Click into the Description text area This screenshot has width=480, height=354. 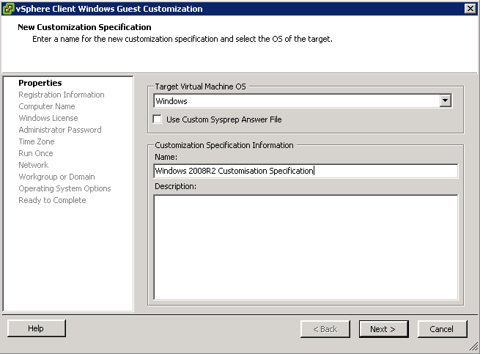[306, 247]
